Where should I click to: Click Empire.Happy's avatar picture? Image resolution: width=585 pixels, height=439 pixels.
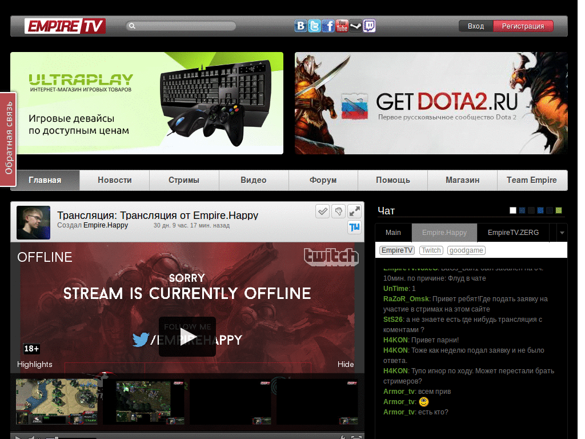coord(33,222)
